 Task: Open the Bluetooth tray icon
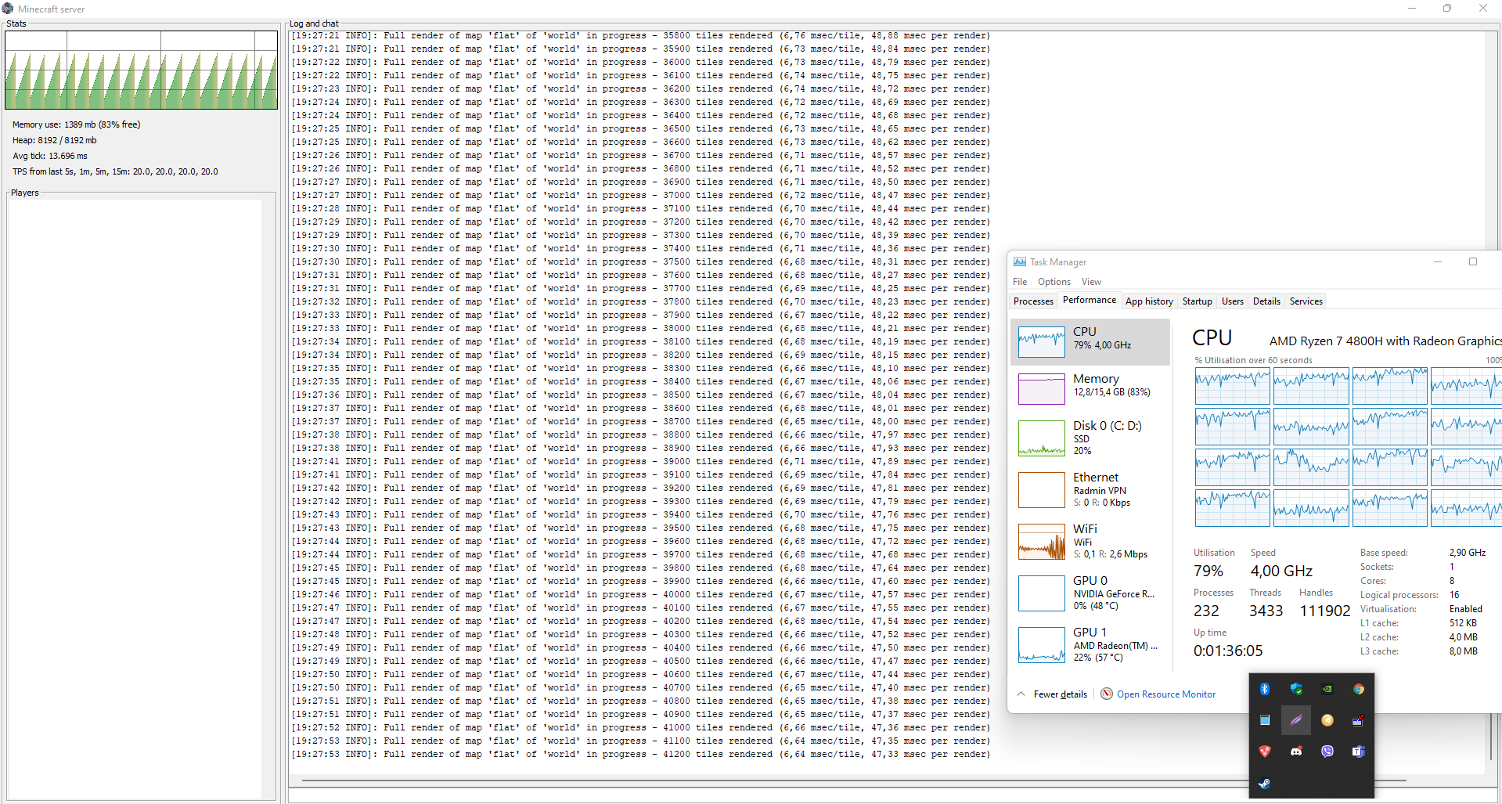point(1264,689)
